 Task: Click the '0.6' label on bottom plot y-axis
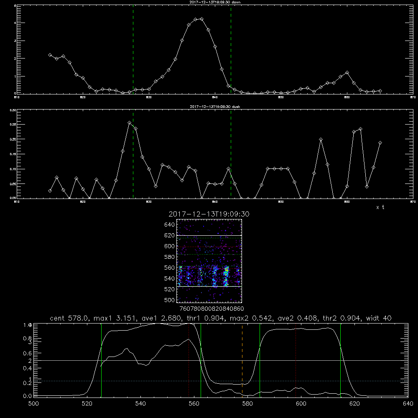(x=28, y=353)
